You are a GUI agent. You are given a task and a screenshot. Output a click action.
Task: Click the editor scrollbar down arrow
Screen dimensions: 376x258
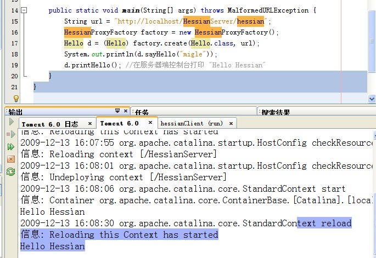(372, 99)
